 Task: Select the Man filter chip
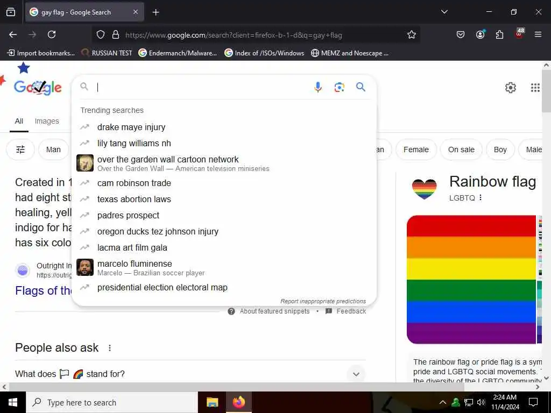click(x=53, y=149)
